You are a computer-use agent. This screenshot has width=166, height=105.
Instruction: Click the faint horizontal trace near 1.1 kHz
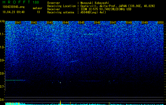tap(89, 34)
